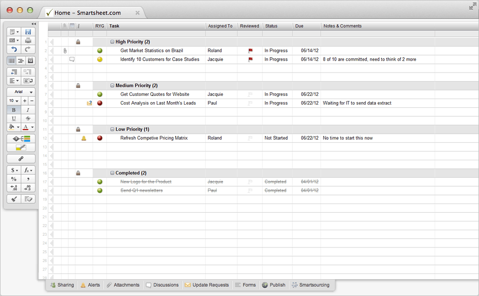Open Calendar view from toolbar
The height and width of the screenshot is (296, 479).
(30, 61)
